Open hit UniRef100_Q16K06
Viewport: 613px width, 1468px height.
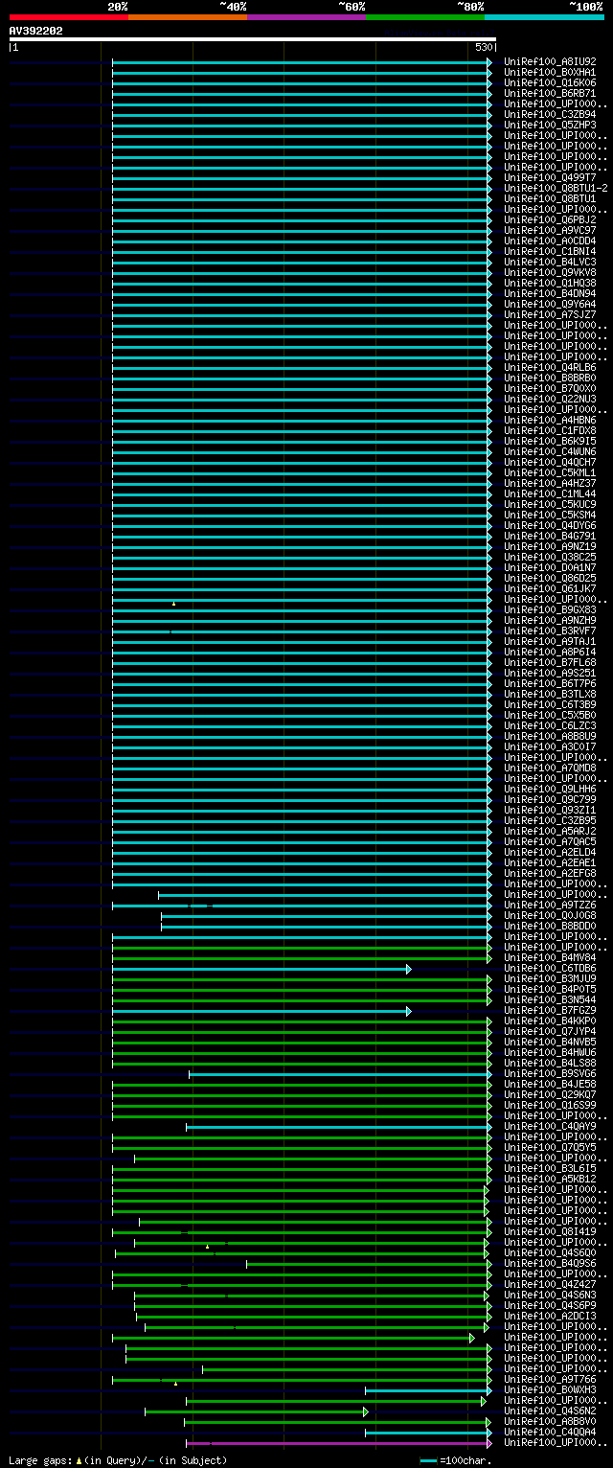pos(550,82)
